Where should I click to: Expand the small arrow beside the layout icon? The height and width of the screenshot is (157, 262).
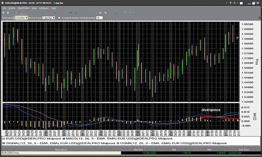(x=237, y=3)
